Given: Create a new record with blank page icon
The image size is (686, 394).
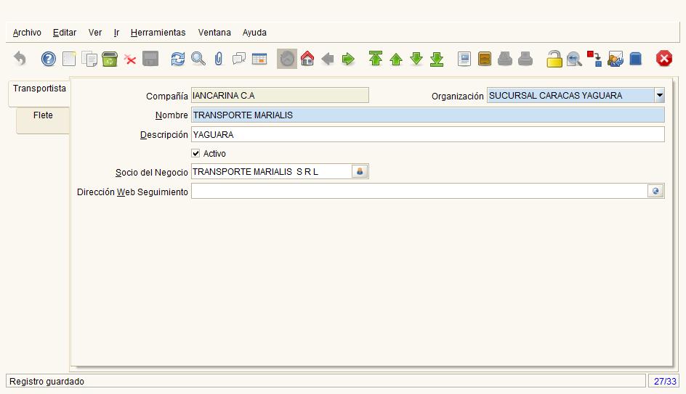Looking at the screenshot, I should pyautogui.click(x=69, y=59).
